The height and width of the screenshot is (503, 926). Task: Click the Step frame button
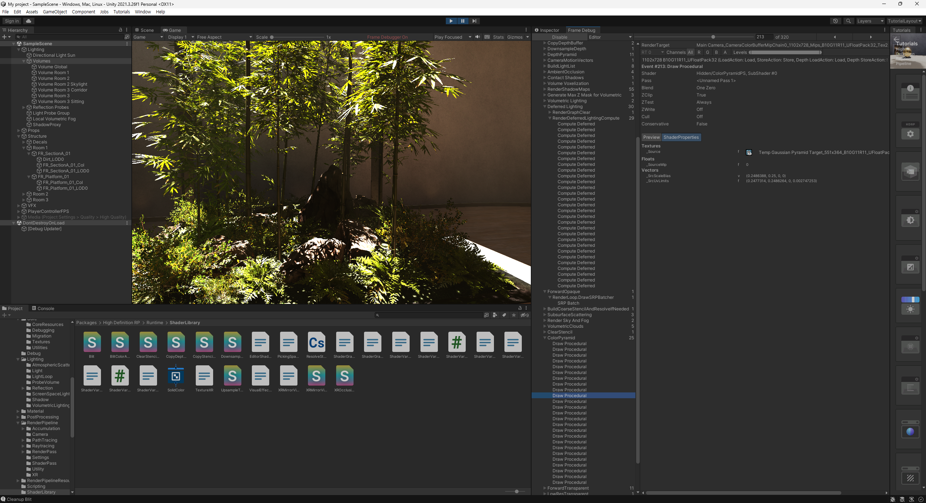pos(474,21)
